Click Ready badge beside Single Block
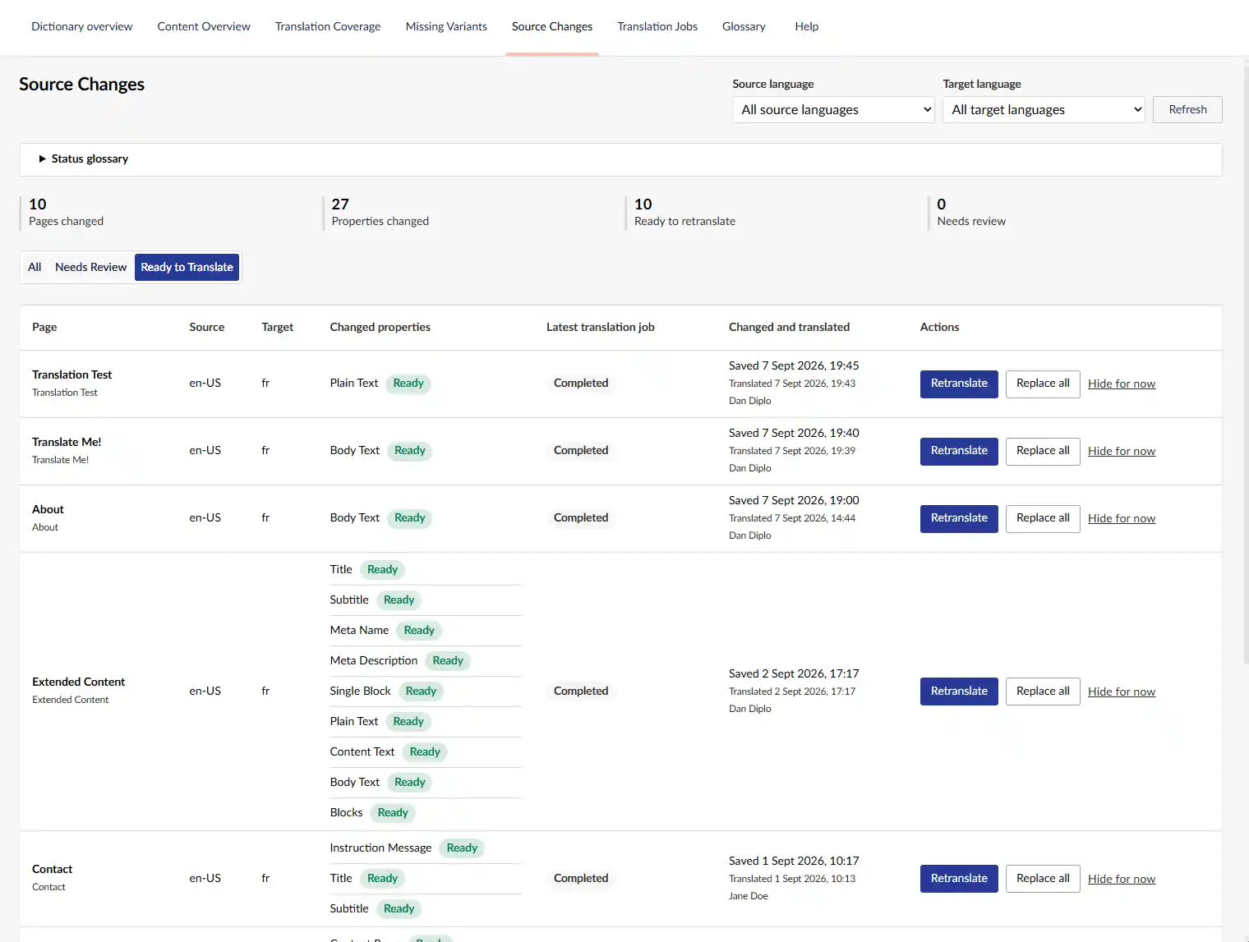This screenshot has width=1249, height=942. pos(421,692)
